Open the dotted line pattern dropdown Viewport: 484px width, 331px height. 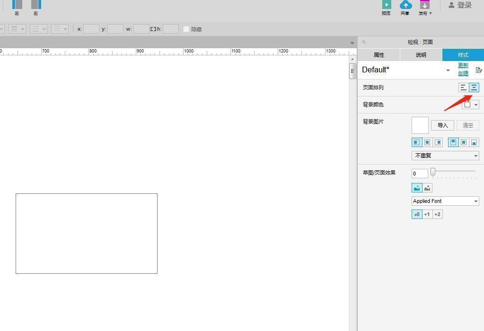pyautogui.click(x=39, y=29)
